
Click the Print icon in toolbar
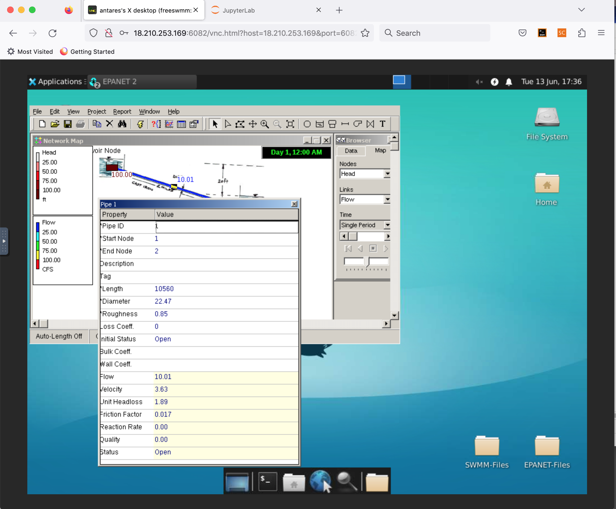click(x=80, y=124)
